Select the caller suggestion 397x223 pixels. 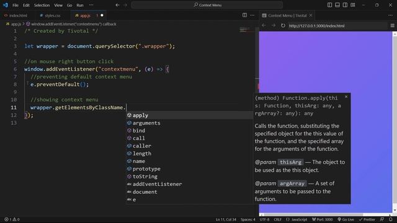(189, 146)
